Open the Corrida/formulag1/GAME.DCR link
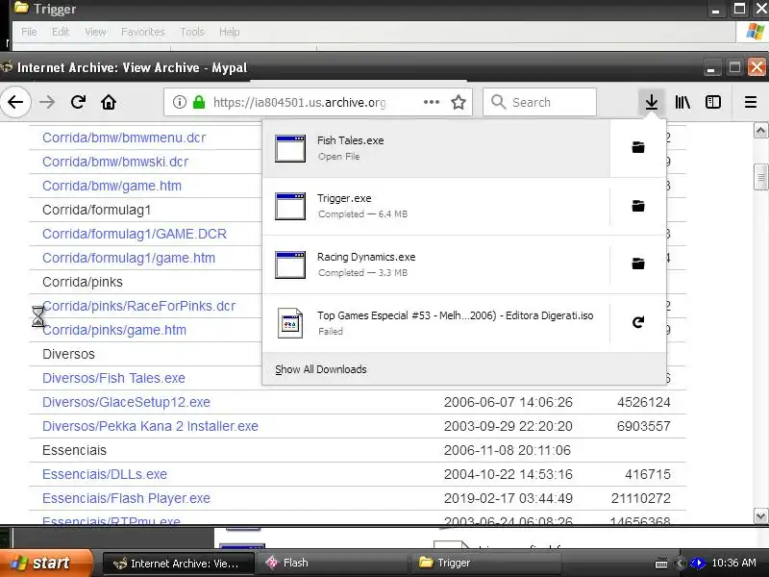The height and width of the screenshot is (577, 769). [135, 234]
